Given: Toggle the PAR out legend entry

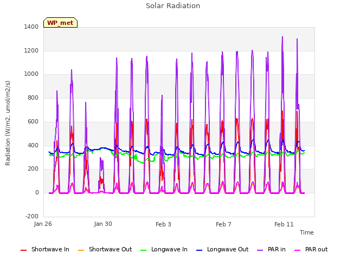Looking at the screenshot, I should (311, 249).
